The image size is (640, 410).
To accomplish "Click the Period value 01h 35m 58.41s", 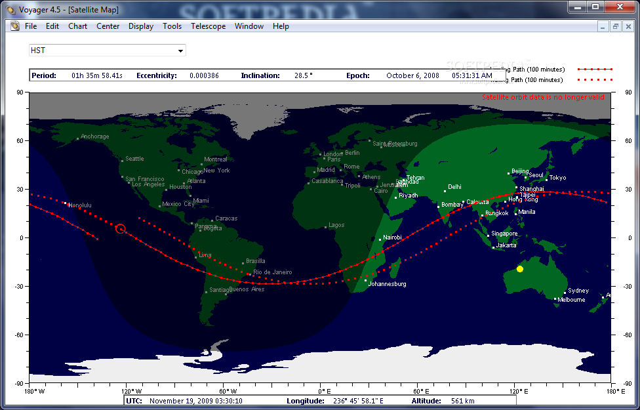I will click(97, 75).
